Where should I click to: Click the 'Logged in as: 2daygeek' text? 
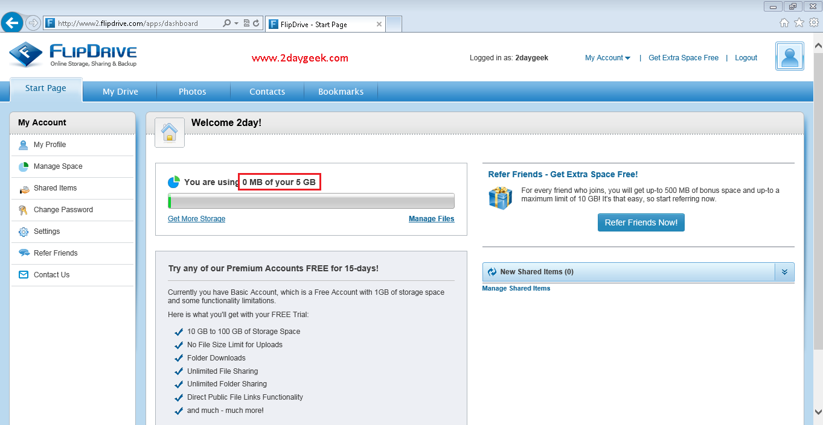(x=509, y=58)
